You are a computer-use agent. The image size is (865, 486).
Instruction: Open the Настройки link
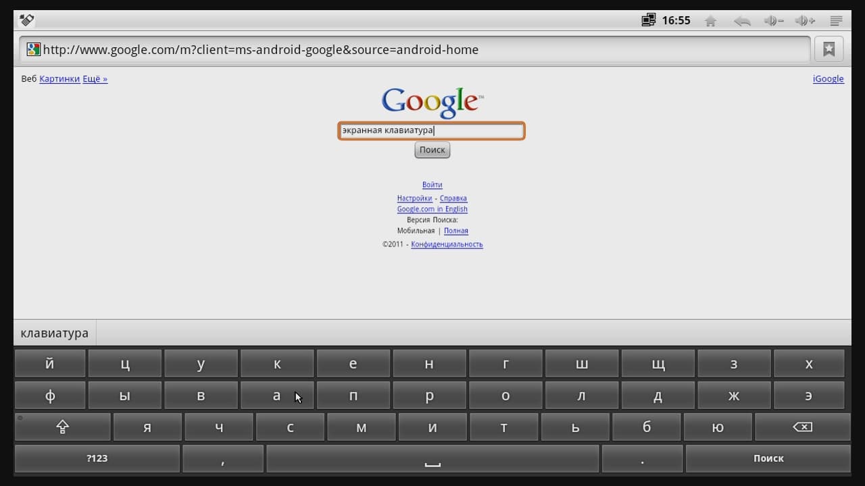click(x=415, y=198)
